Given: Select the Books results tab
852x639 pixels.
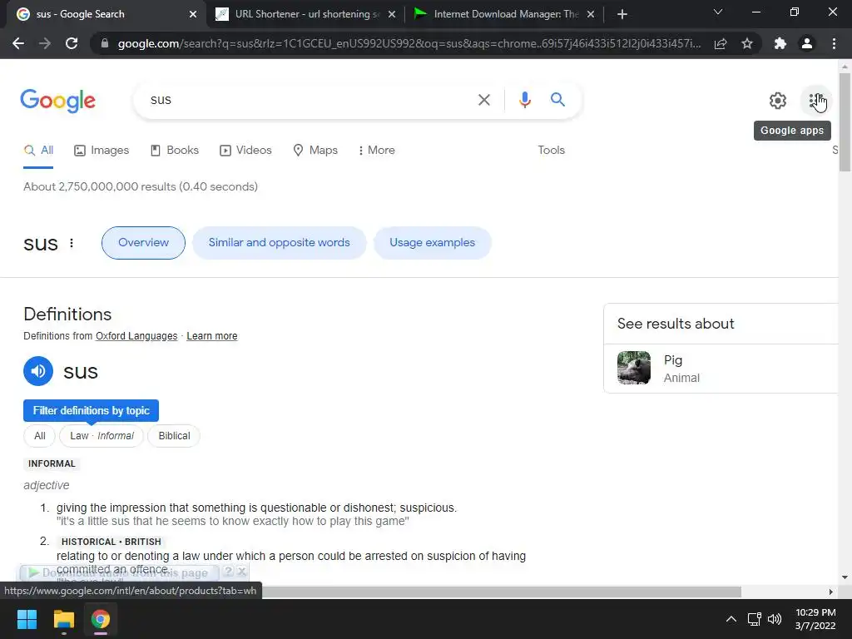Looking at the screenshot, I should coord(175,150).
